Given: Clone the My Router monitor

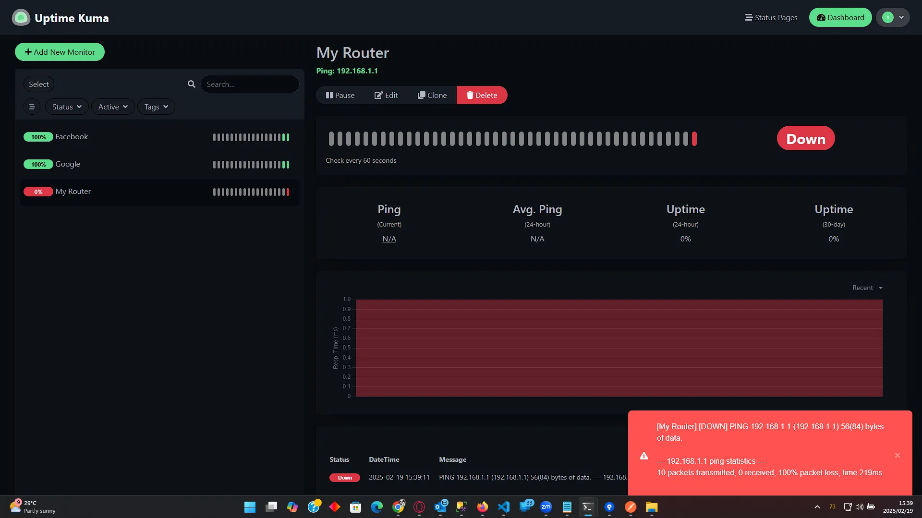Looking at the screenshot, I should (x=432, y=95).
